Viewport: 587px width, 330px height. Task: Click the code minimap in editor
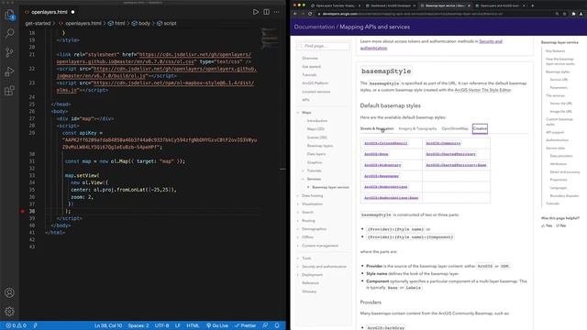[x=270, y=38]
